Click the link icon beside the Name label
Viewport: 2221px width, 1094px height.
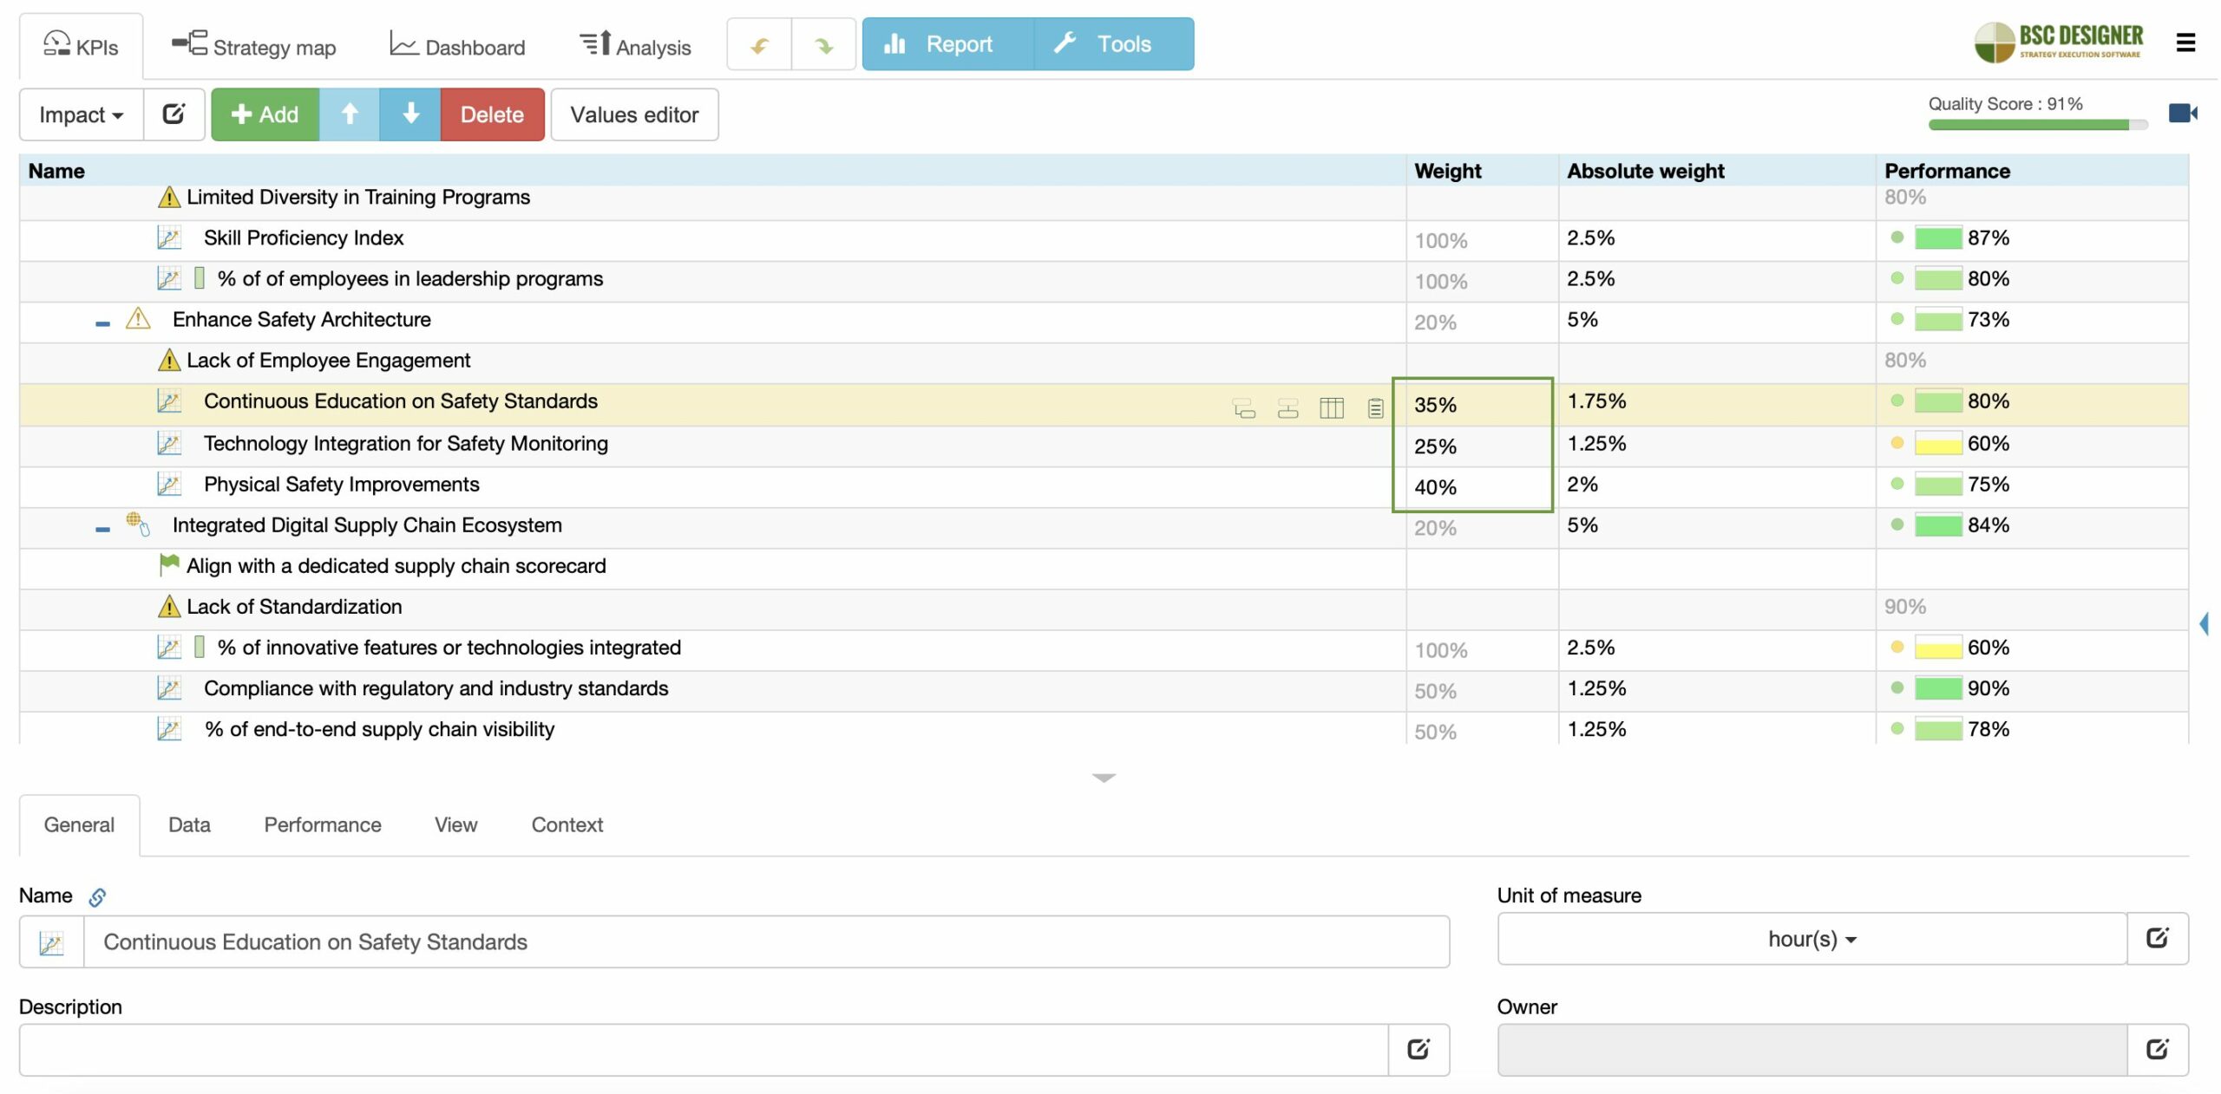(96, 897)
